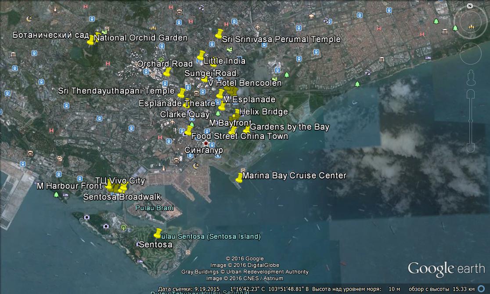Click the Esplanade Theatre label
The height and width of the screenshot is (294, 490).
177,104
